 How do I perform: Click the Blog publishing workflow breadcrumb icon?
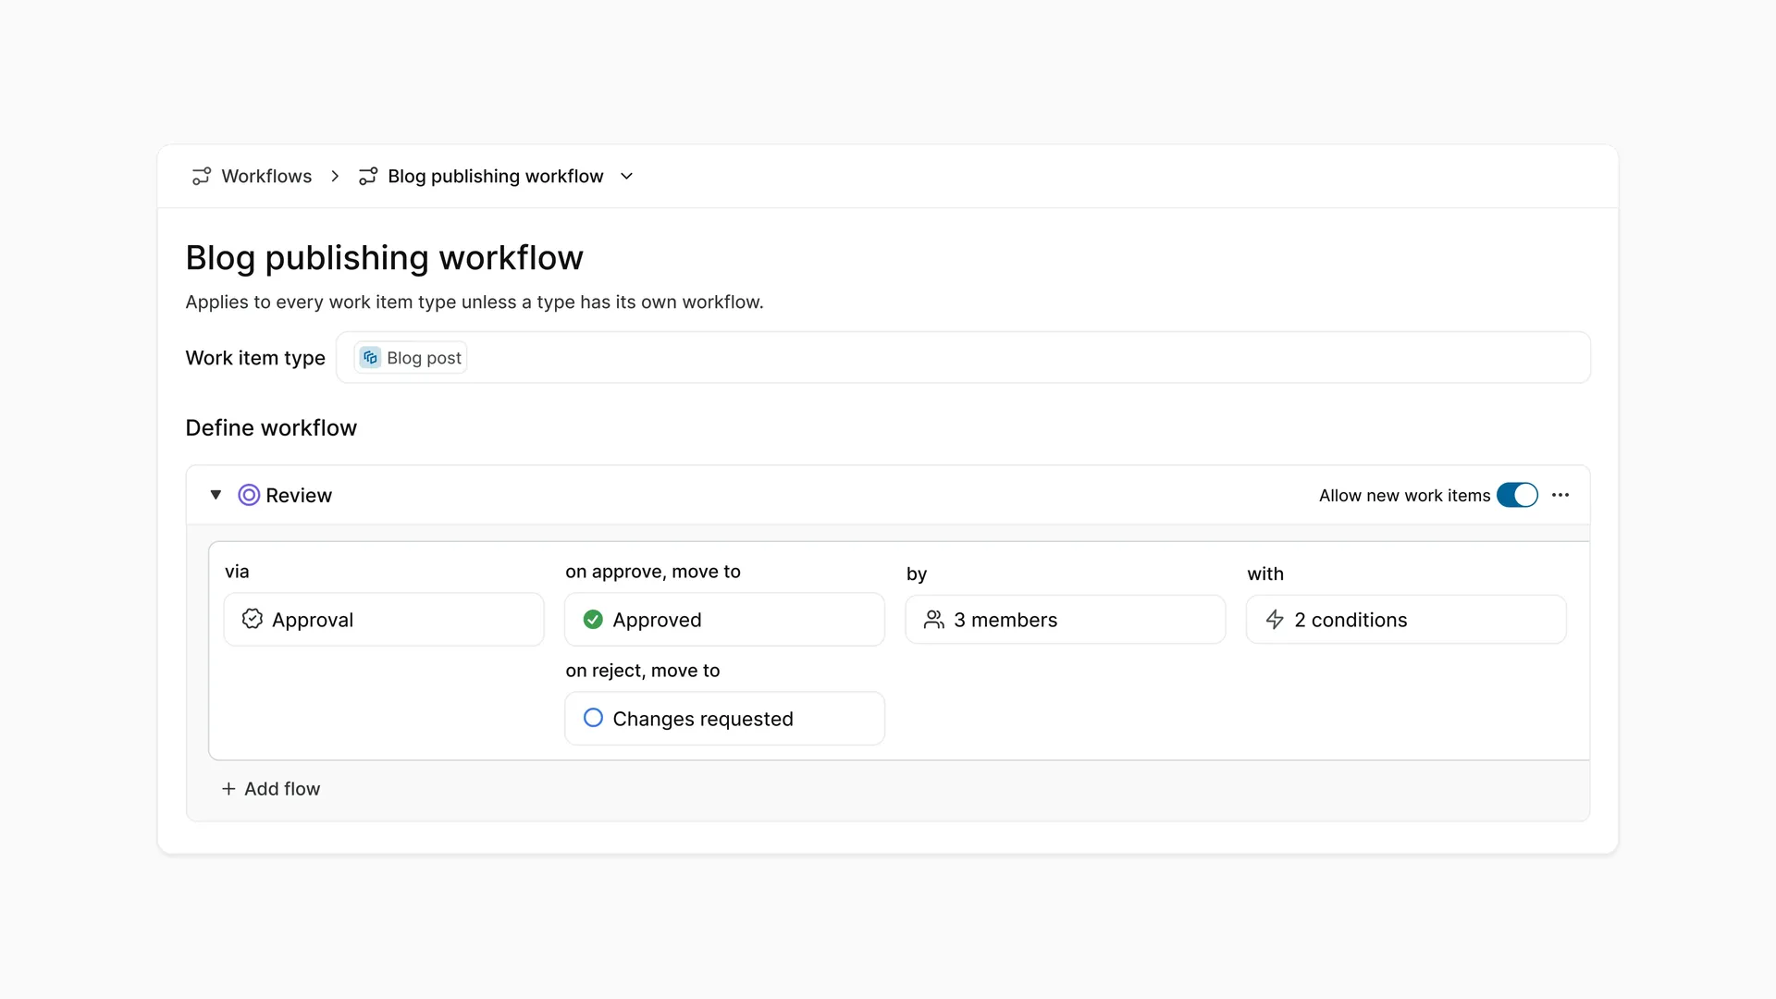tap(368, 176)
